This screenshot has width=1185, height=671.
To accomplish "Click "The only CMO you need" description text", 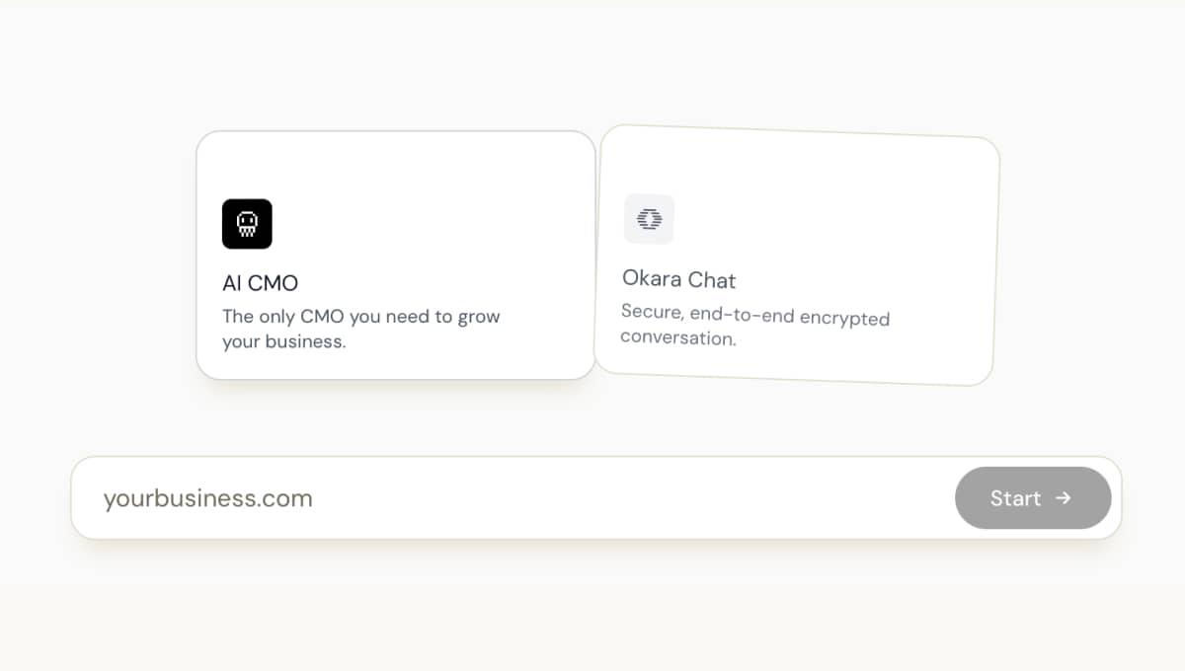I will (x=360, y=317).
